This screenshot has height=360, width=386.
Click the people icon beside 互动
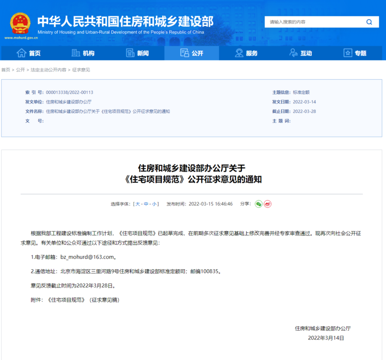(x=293, y=53)
